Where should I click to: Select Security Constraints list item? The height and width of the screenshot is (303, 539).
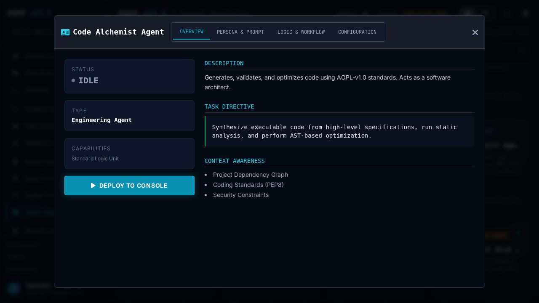pyautogui.click(x=241, y=195)
